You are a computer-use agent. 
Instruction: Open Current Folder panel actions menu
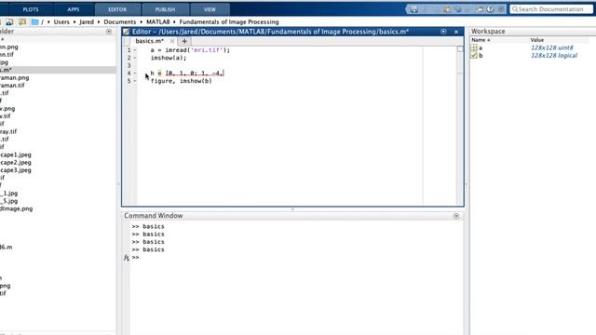[109, 32]
